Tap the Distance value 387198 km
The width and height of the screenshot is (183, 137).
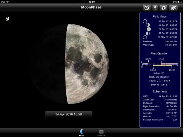pyautogui.click(x=172, y=103)
